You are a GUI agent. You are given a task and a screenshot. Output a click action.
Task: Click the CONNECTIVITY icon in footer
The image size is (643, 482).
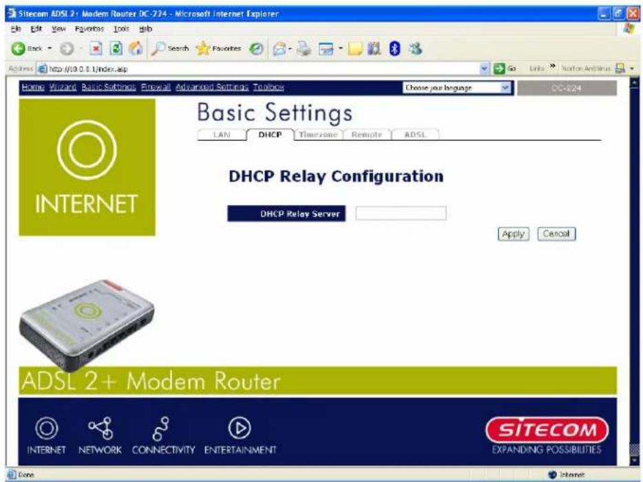click(160, 428)
